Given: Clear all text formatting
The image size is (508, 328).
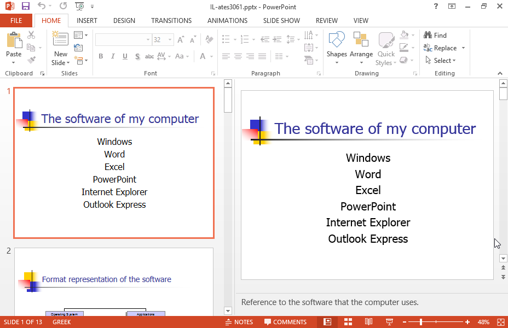Looking at the screenshot, I should tap(209, 39).
